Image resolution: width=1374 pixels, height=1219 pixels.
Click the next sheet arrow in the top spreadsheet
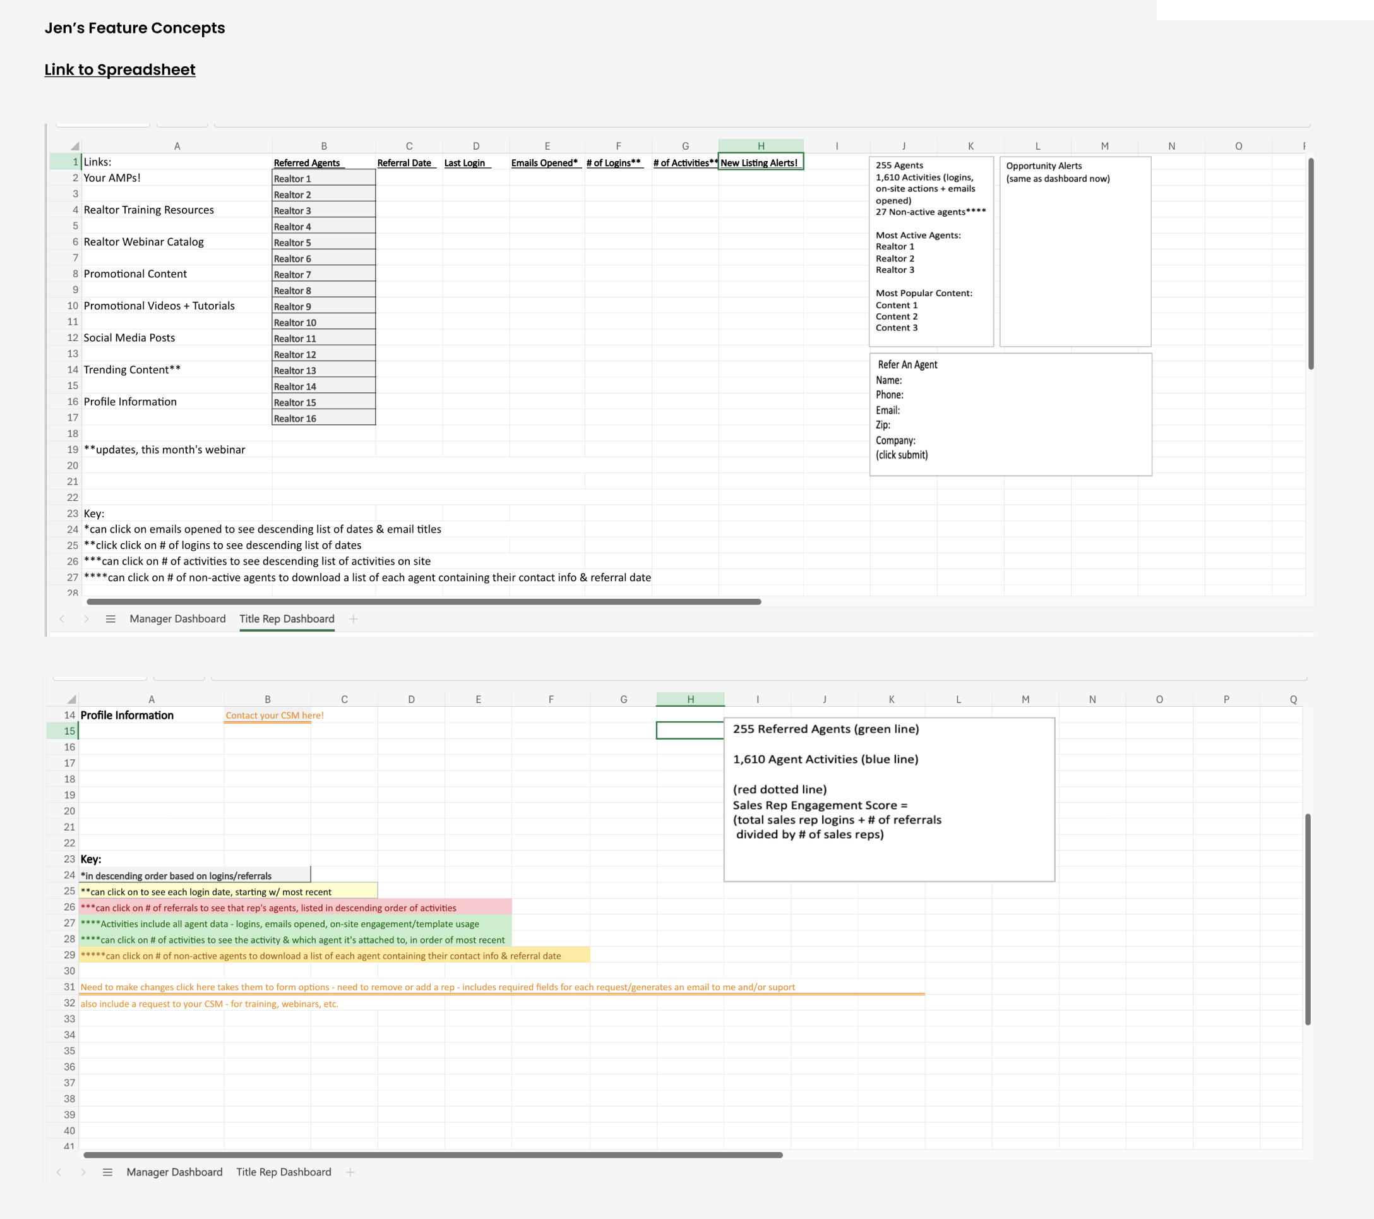(86, 618)
